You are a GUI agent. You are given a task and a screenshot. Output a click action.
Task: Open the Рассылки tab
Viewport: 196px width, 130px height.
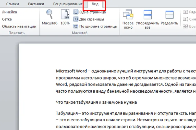coord(36,4)
